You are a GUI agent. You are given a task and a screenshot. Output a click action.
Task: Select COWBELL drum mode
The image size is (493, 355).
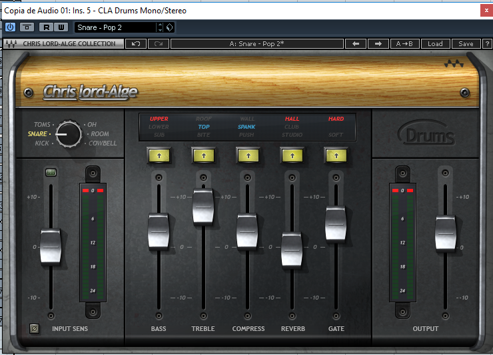point(103,143)
